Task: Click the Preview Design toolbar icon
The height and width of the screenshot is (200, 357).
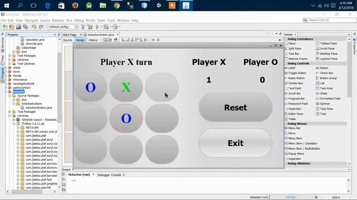Action: pyautogui.click(x=115, y=40)
